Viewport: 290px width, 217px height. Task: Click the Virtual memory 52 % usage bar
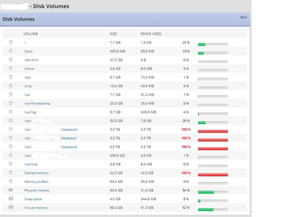pos(213,209)
